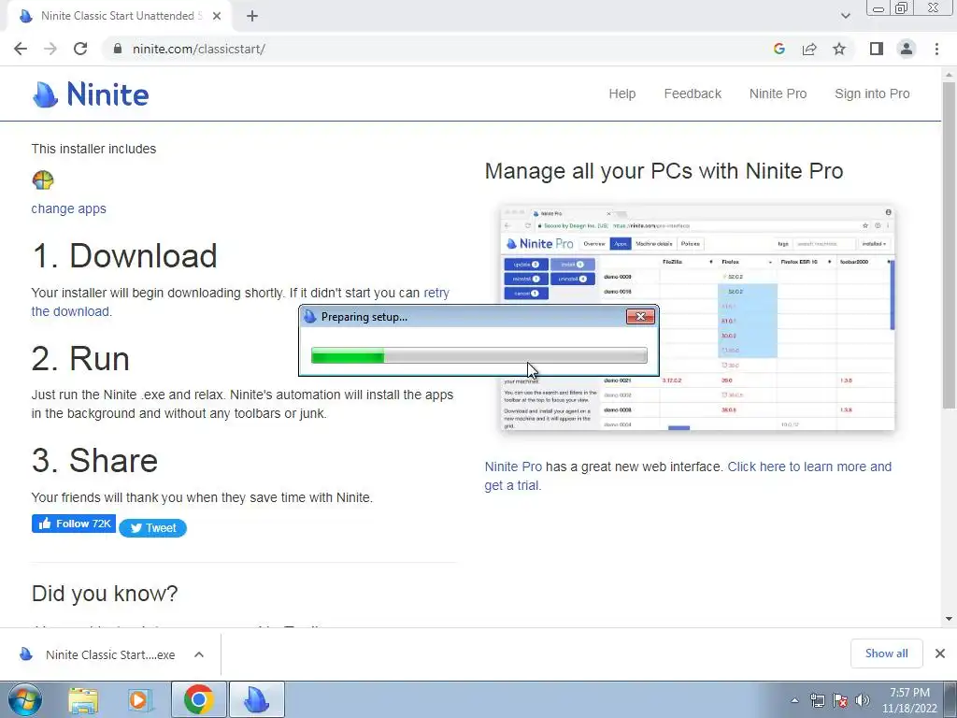Viewport: 957px width, 718px height.
Task: Open Windows Explorer from the taskbar
Action: [x=83, y=700]
